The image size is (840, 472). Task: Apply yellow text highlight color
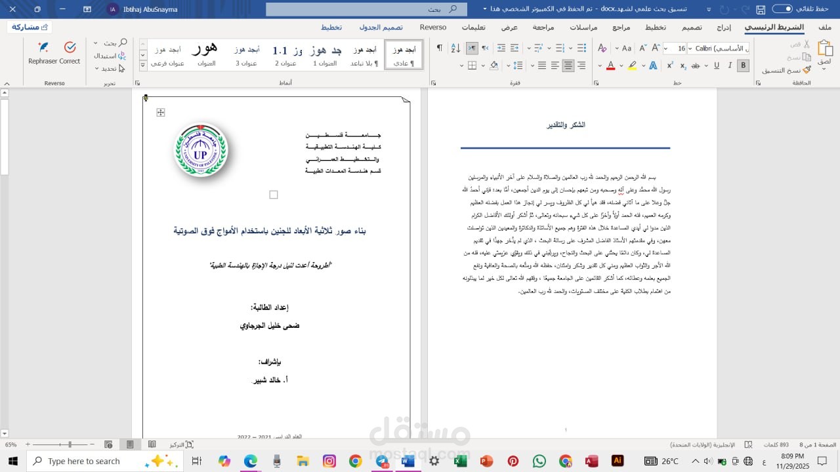tap(632, 66)
